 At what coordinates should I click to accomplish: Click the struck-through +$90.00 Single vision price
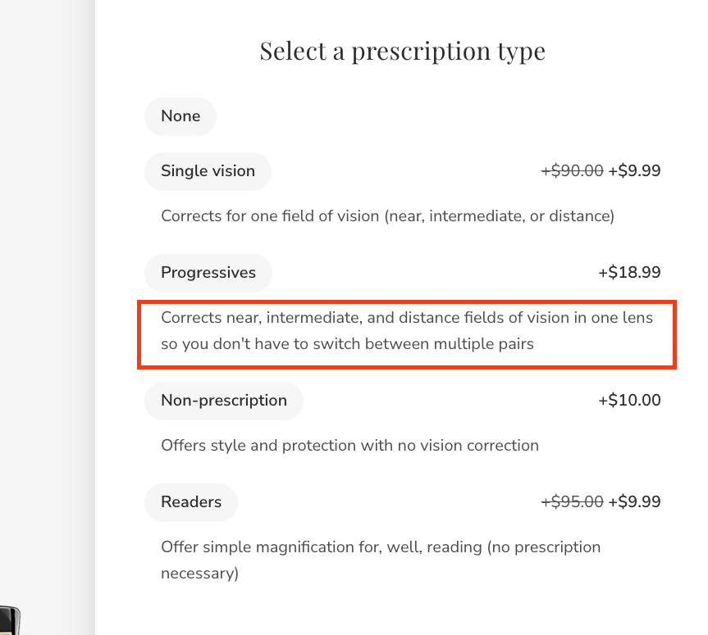point(572,171)
